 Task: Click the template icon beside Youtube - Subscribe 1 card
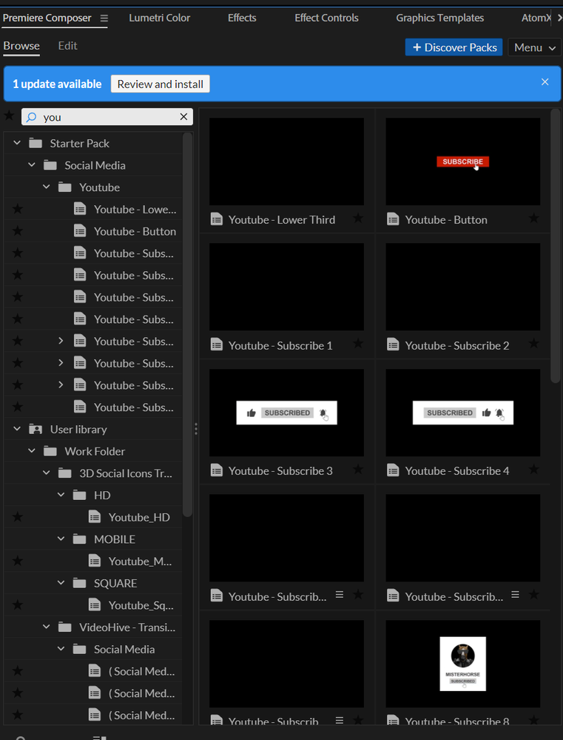coord(217,345)
